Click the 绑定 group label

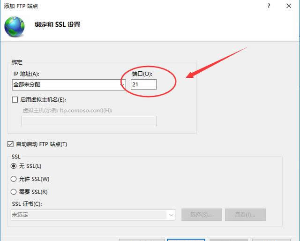click(x=17, y=62)
